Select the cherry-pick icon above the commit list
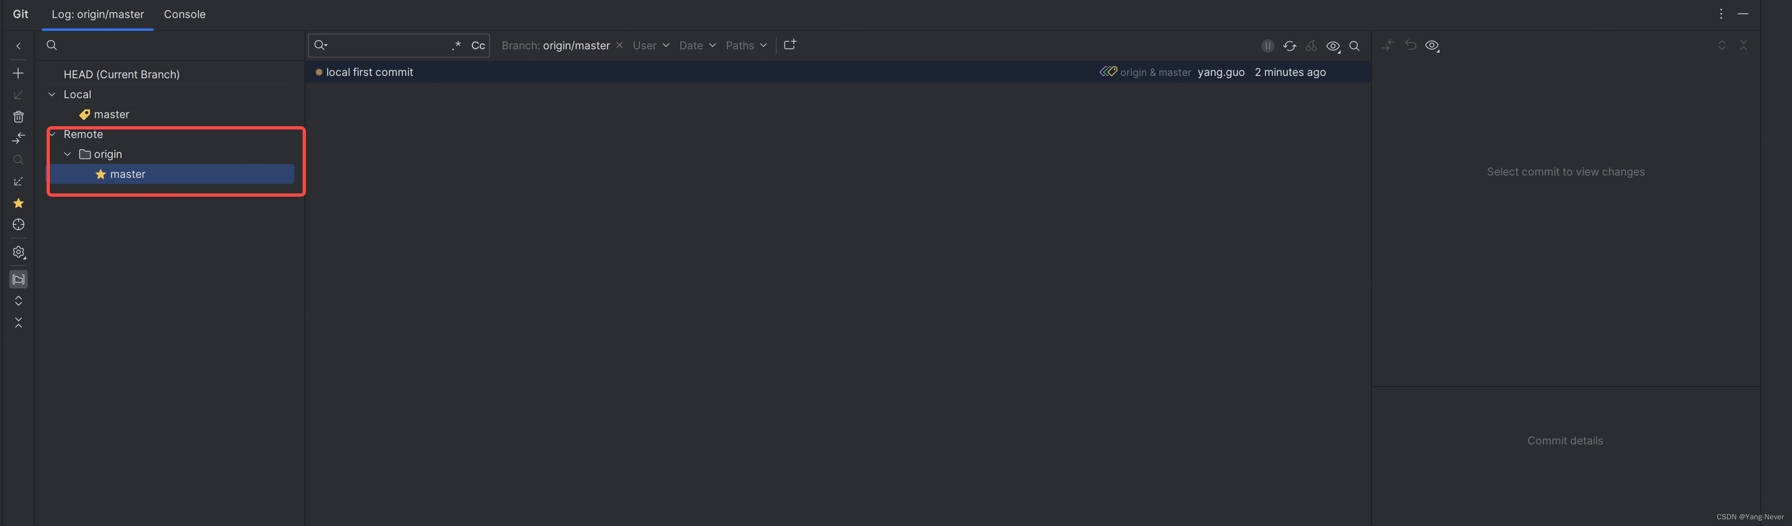Screen dimensions: 1792x526 [1312, 46]
